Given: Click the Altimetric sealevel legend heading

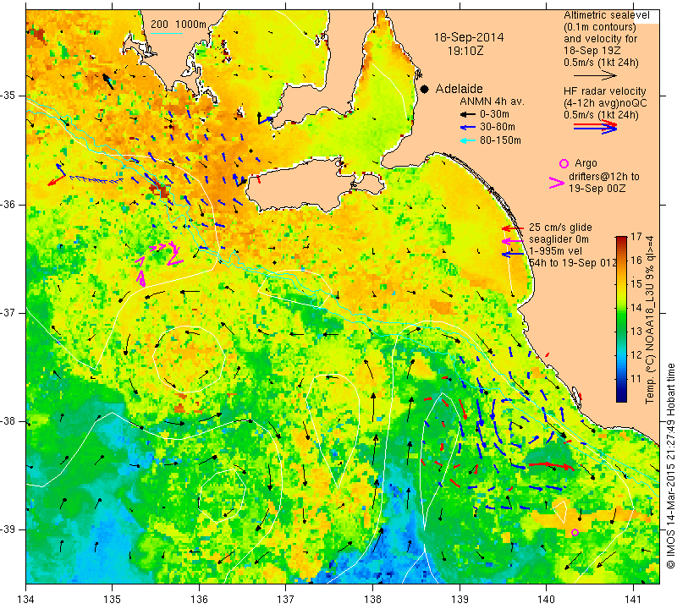Looking at the screenshot, I should tap(606, 15).
